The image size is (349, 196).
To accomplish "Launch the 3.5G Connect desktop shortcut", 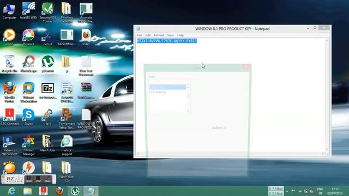I will click(9, 117).
